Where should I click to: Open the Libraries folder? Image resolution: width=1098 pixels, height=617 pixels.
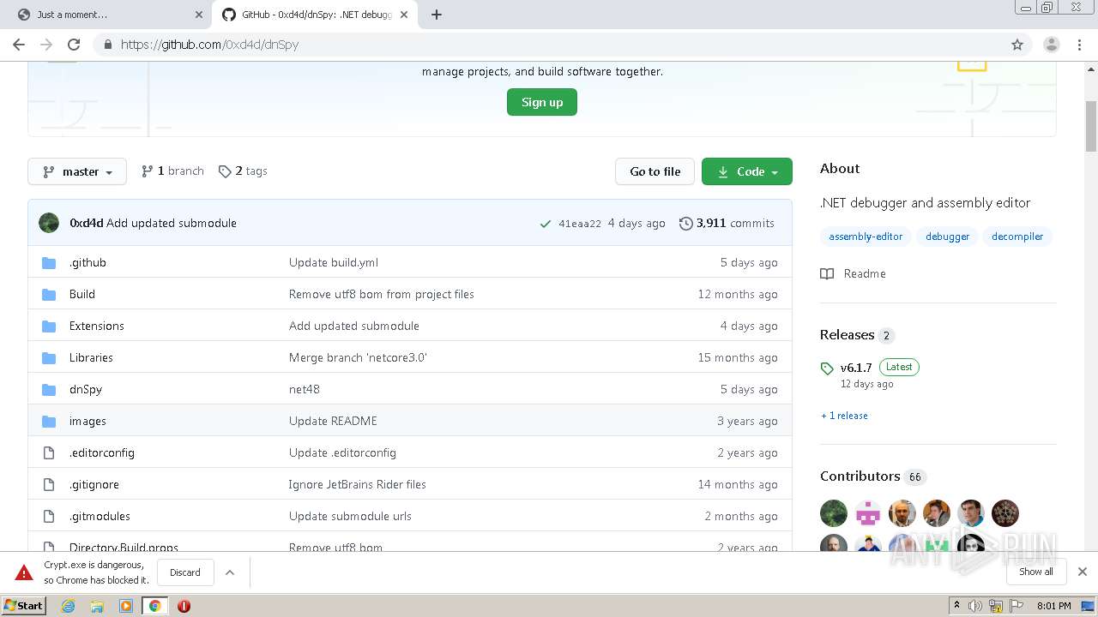[91, 357]
